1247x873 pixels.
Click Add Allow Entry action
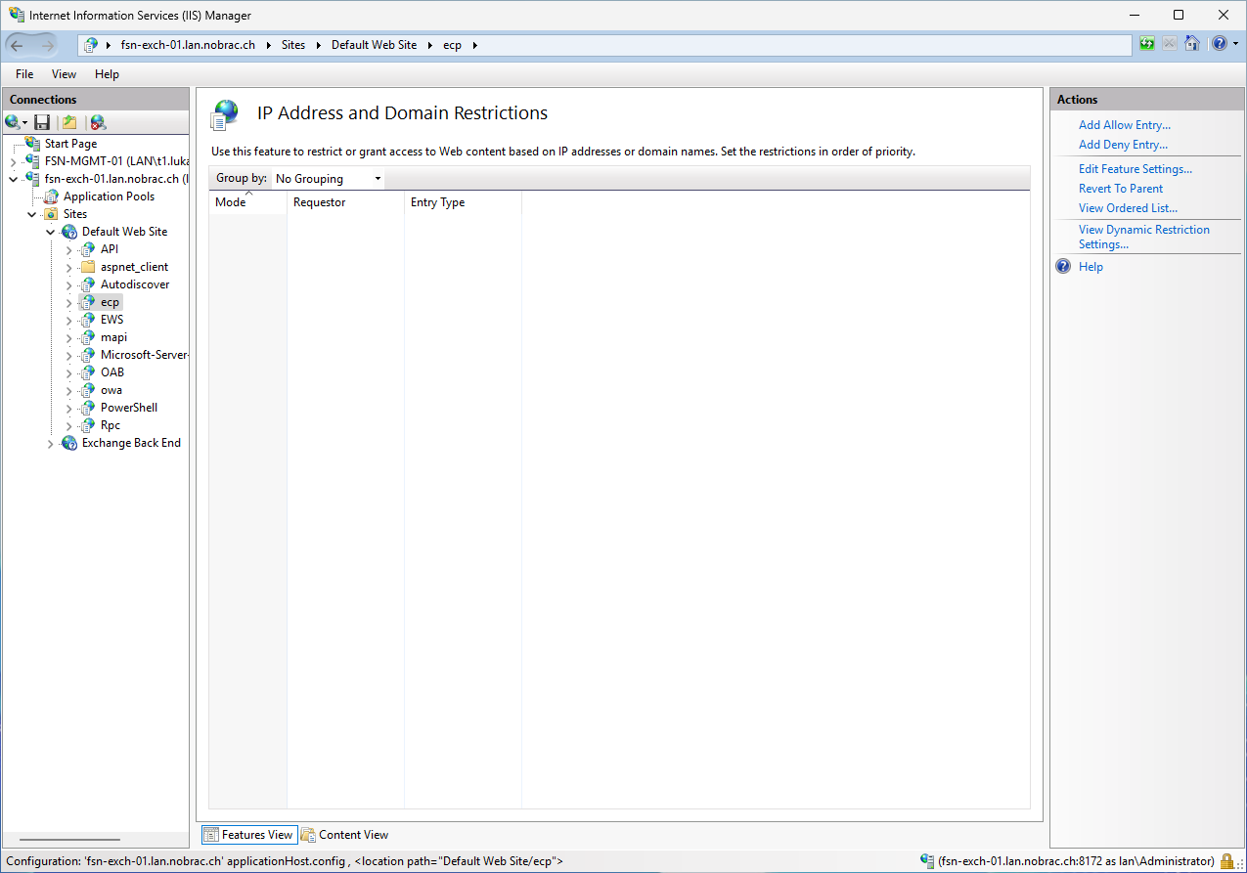click(1124, 125)
